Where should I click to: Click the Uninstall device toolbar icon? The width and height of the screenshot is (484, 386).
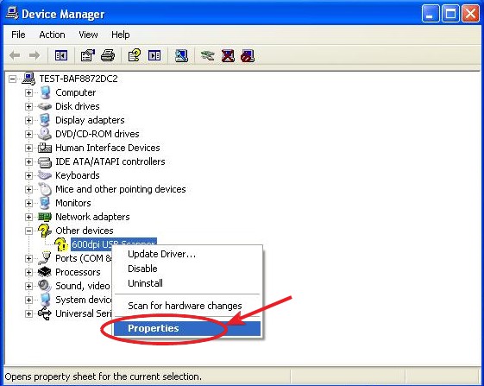(228, 56)
